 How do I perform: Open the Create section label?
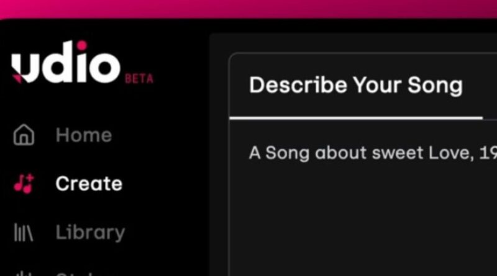[x=89, y=184]
